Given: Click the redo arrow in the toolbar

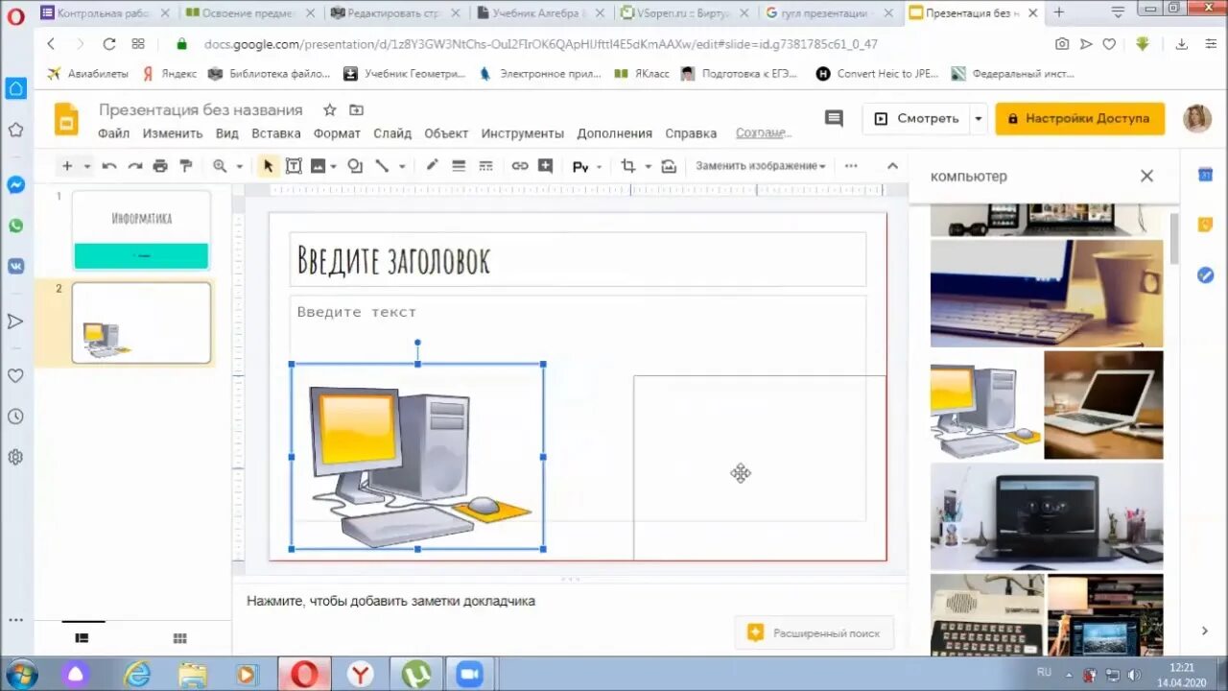Looking at the screenshot, I should (134, 166).
